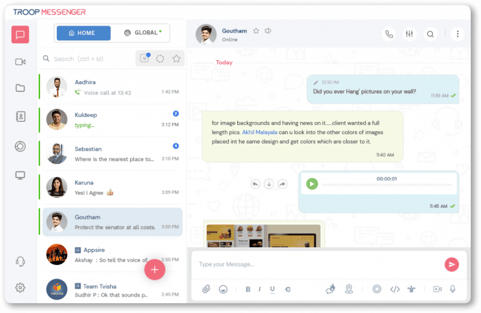Mark Goutham as favorite with star
Screen dimensions: 481x313
[256, 31]
